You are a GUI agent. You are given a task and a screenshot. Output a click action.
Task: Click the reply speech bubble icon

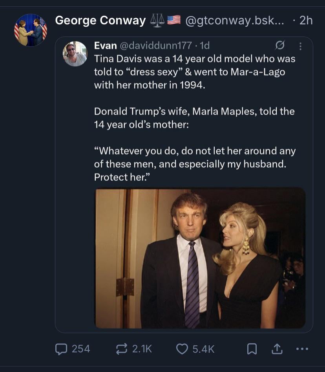(62, 349)
